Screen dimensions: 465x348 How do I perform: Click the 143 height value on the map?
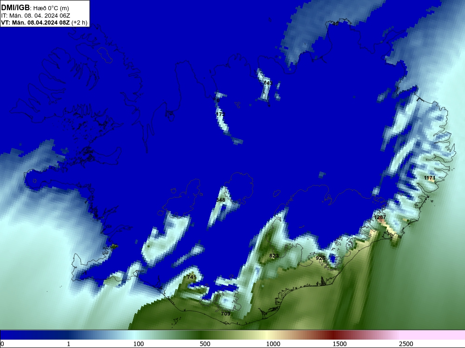pos(268,83)
